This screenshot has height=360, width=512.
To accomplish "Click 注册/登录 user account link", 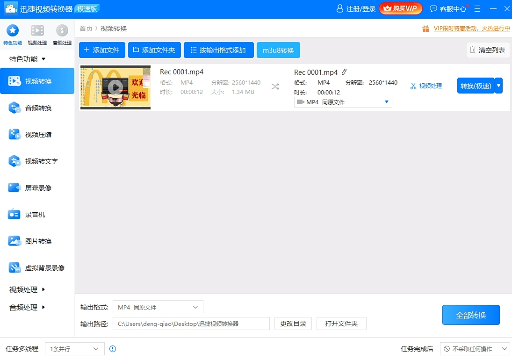I will [356, 9].
